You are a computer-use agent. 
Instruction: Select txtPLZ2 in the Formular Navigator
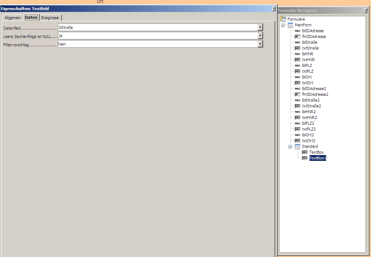click(x=309, y=129)
